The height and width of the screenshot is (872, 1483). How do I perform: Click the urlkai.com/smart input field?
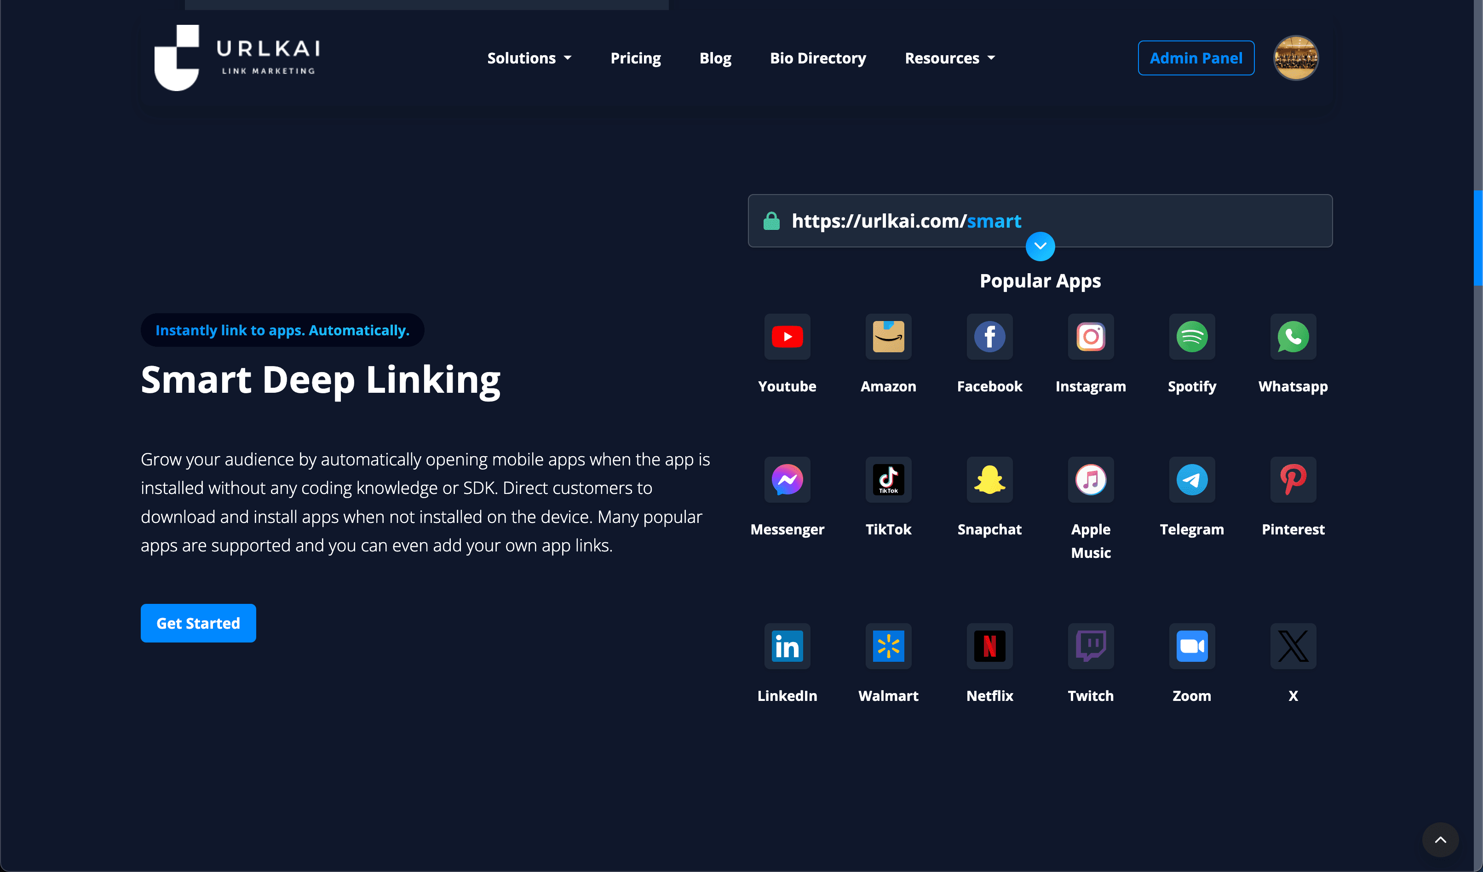[1040, 220]
